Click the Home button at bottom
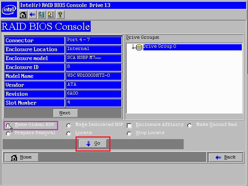Viewport: 248px width, 186px height. [21, 158]
